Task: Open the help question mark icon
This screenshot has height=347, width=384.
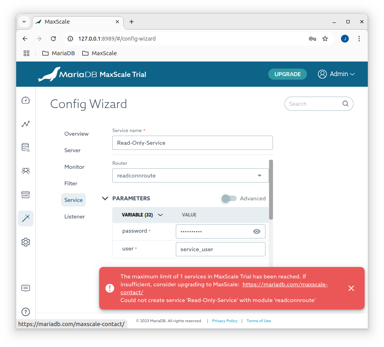Action: (x=25, y=312)
